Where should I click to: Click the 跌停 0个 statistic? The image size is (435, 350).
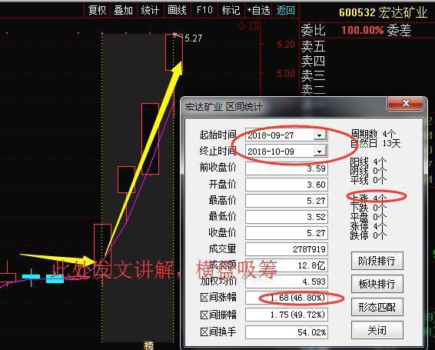368,235
